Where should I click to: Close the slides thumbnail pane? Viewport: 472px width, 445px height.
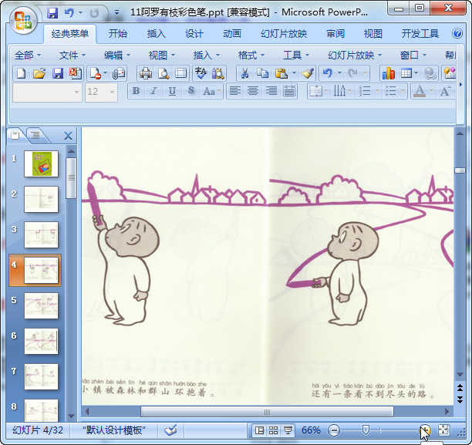click(69, 136)
